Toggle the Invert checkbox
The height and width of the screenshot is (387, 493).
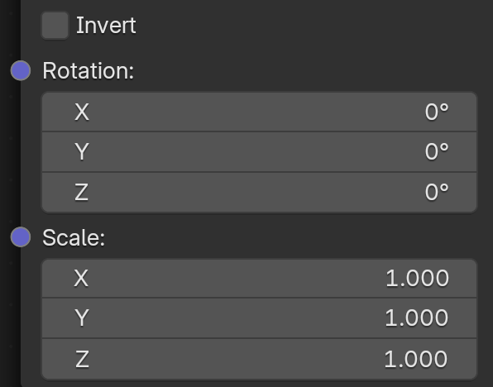click(x=55, y=25)
